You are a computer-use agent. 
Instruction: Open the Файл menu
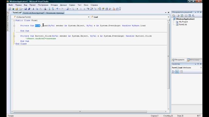click(x=11, y=5)
